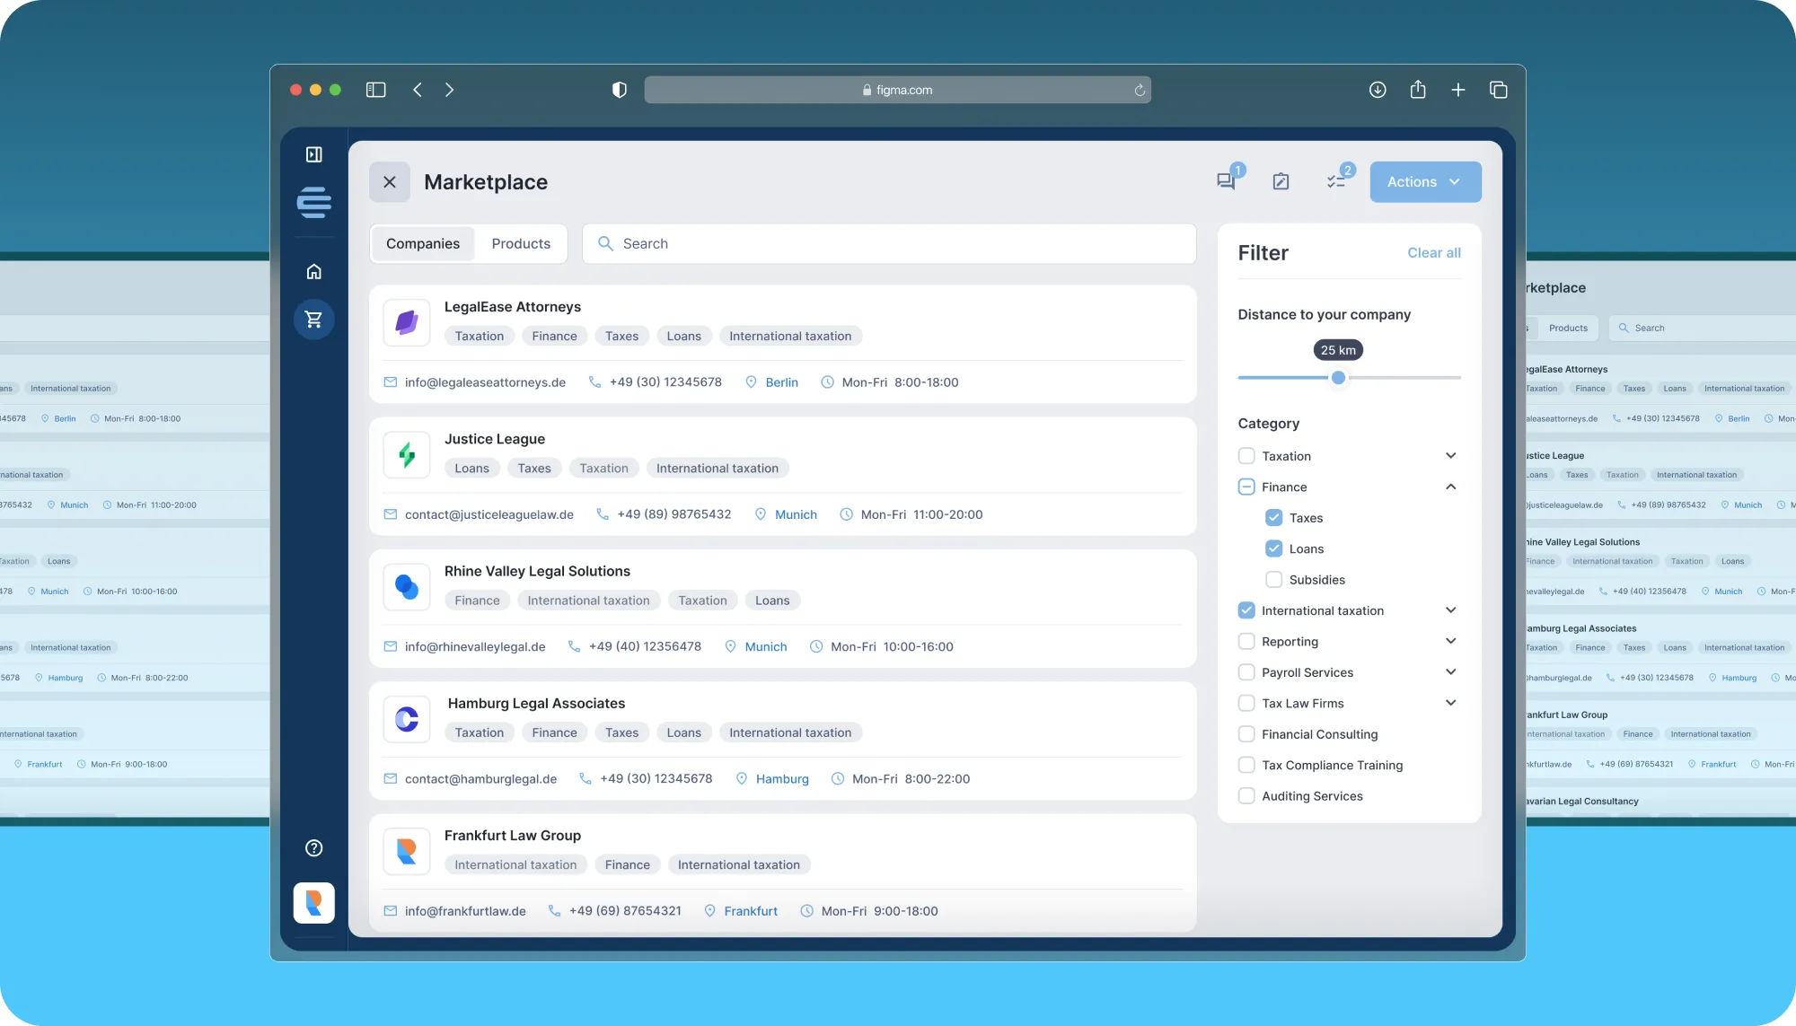Uncheck the Taxes checkbox
1796x1026 pixels.
[1273, 518]
